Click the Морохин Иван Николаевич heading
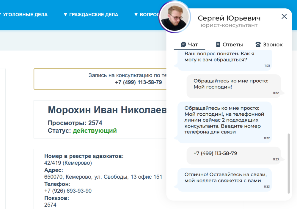This screenshot has width=297, height=209. (107, 110)
